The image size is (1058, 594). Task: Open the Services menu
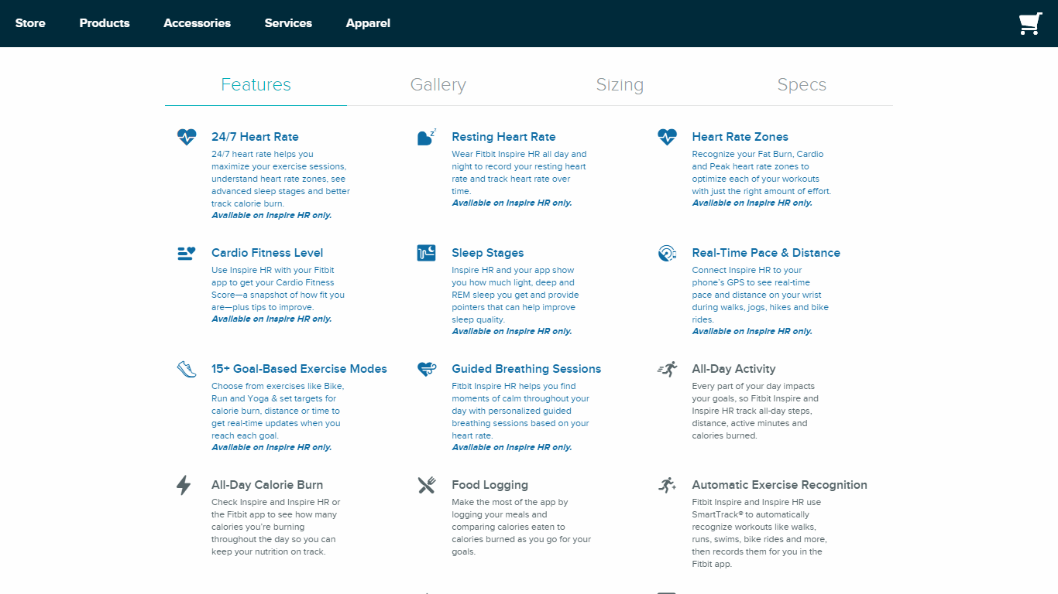tap(288, 23)
